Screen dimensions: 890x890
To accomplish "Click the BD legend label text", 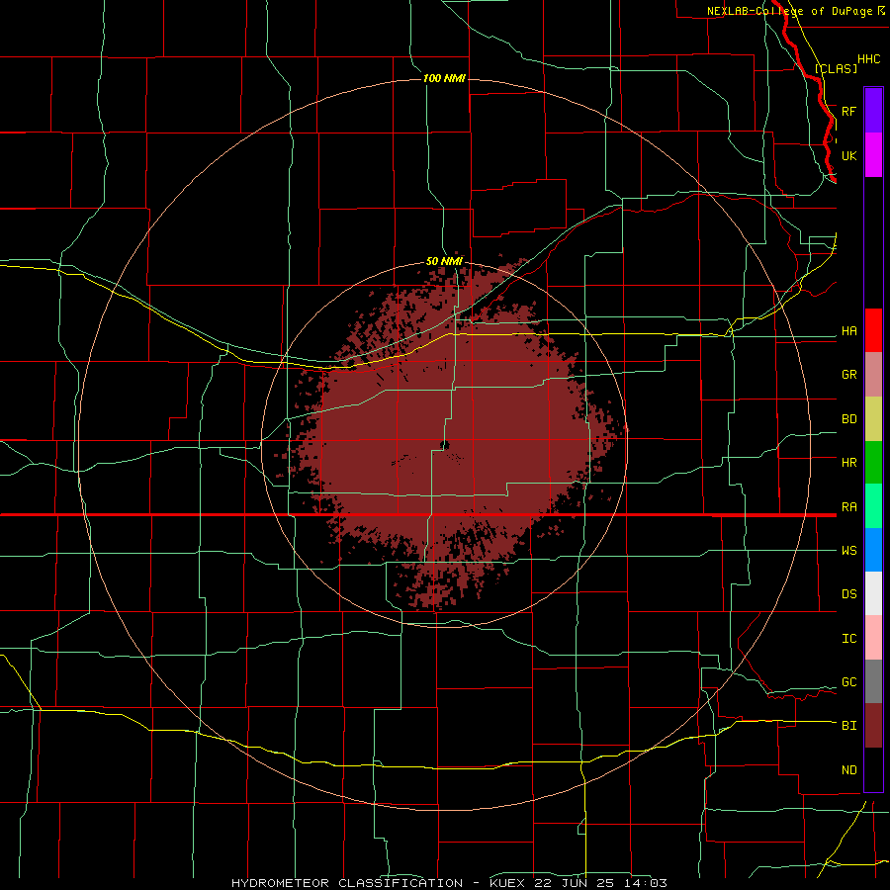I will (848, 419).
